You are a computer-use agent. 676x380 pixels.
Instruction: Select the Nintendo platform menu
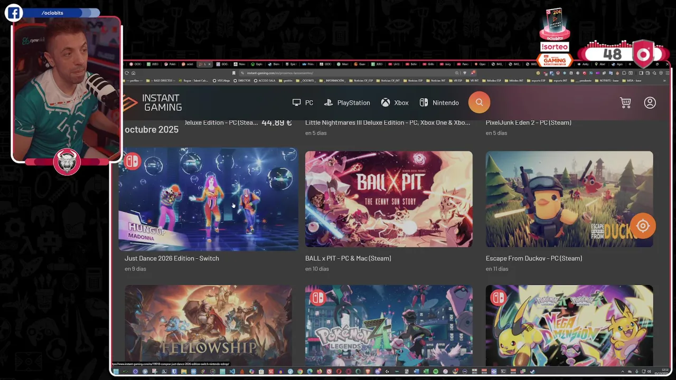439,102
